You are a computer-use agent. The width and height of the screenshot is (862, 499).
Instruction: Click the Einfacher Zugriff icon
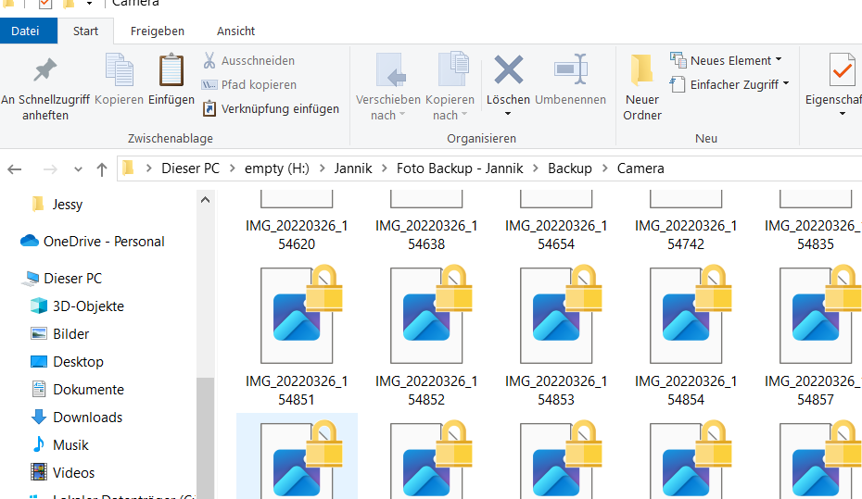point(678,84)
